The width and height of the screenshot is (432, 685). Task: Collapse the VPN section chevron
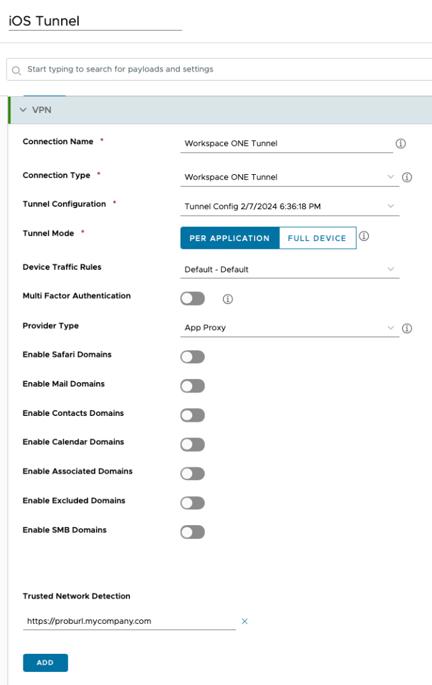tap(23, 110)
